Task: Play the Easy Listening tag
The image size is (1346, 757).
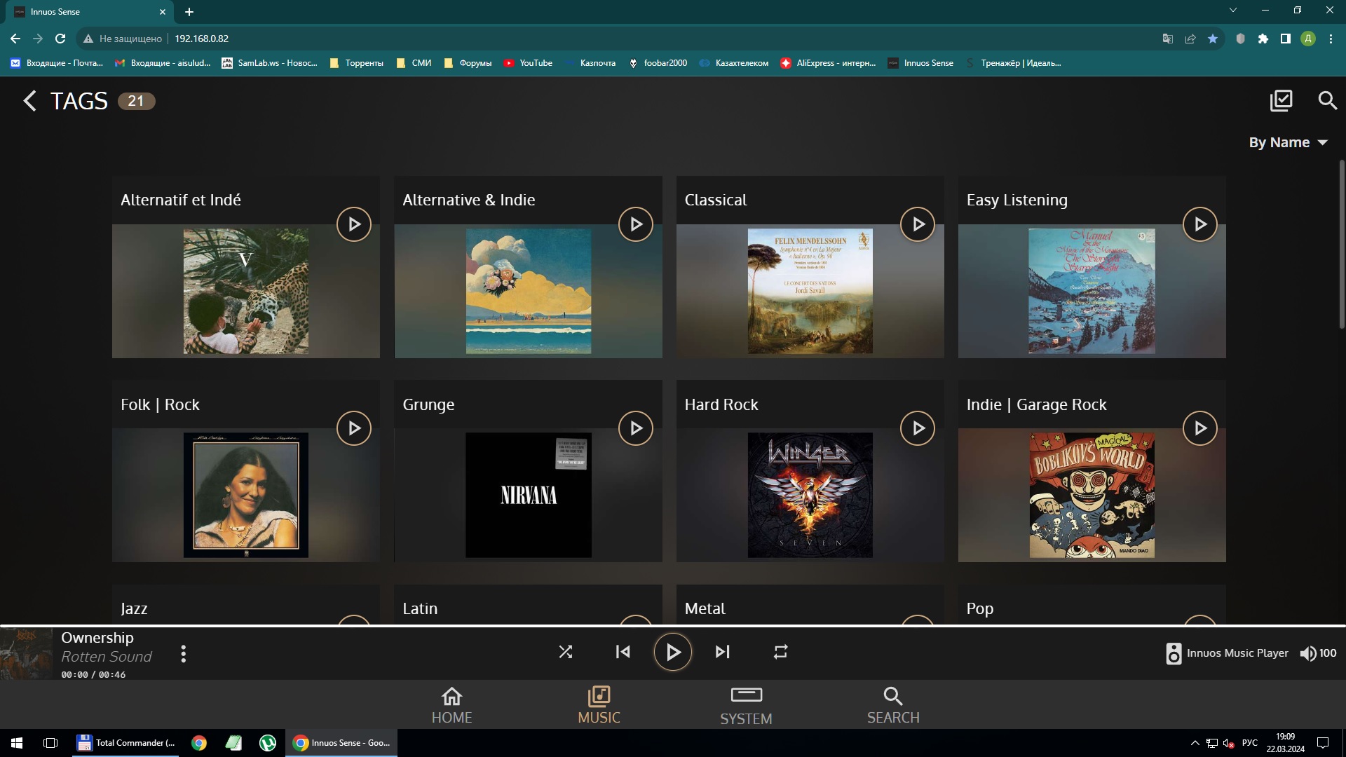Action: tap(1200, 224)
